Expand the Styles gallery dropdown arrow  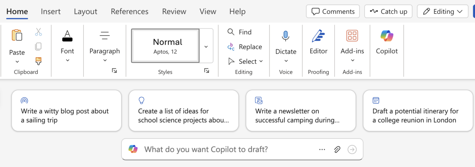point(206,47)
